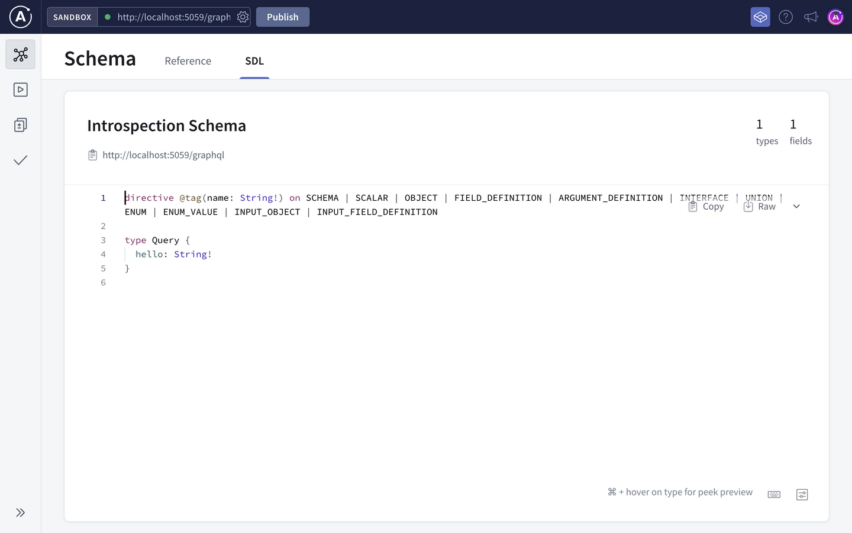Click the Apollo logo in top left
Viewport: 852px width, 533px height.
[x=20, y=17]
